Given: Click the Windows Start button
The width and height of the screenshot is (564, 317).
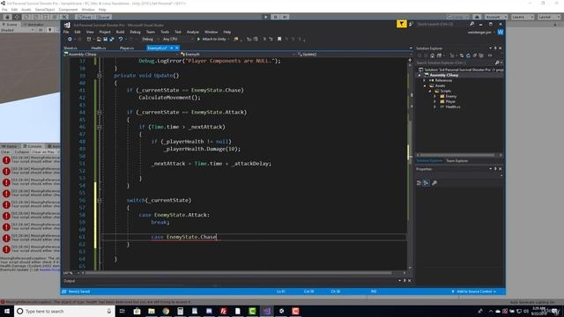Looking at the screenshot, I should click(x=7, y=311).
